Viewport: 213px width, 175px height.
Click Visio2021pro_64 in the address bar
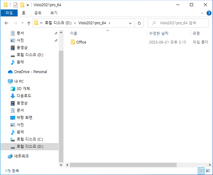[x=92, y=23]
